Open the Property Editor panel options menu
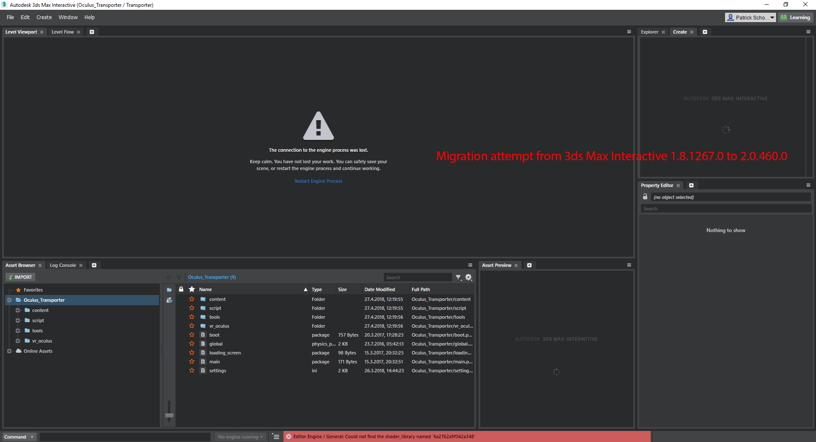Screen dimensions: 816x442 point(808,185)
